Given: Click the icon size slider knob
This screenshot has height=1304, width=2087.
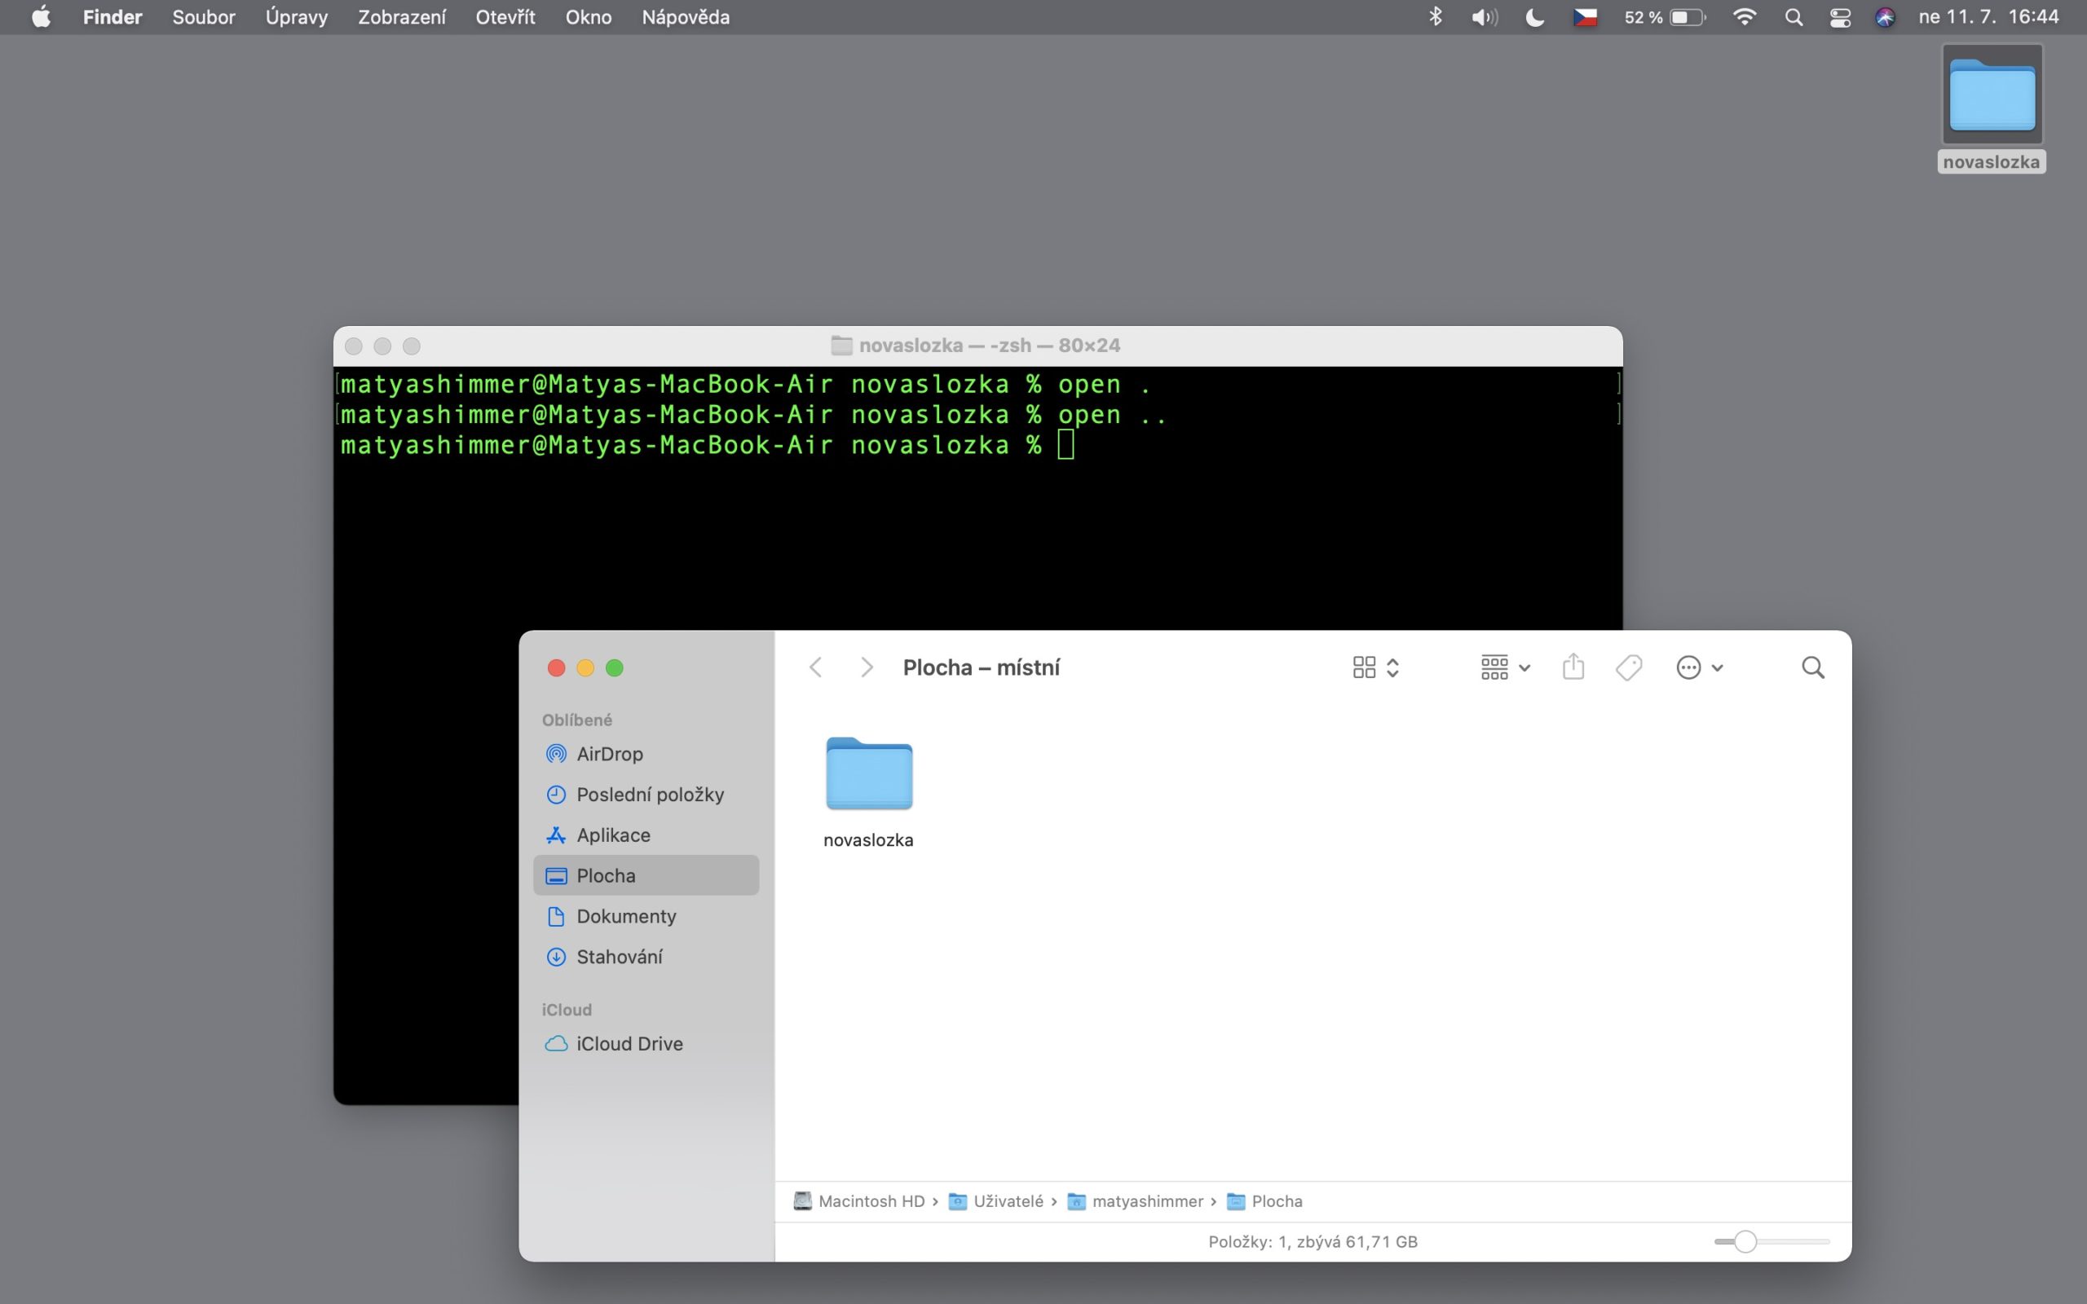Looking at the screenshot, I should tap(1745, 1242).
